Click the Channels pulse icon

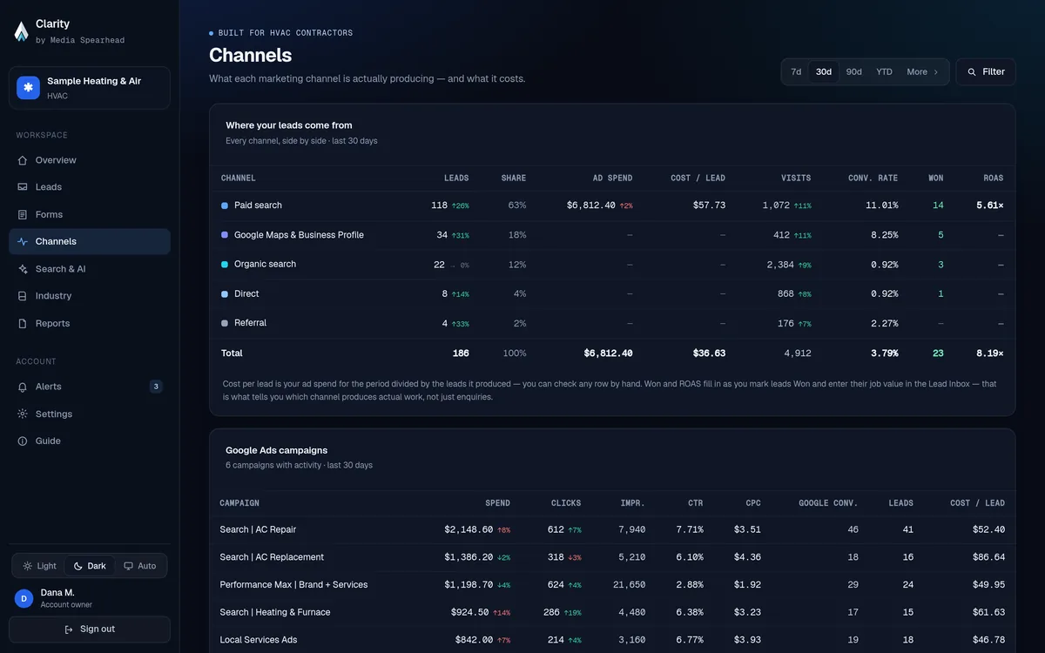pyautogui.click(x=23, y=241)
